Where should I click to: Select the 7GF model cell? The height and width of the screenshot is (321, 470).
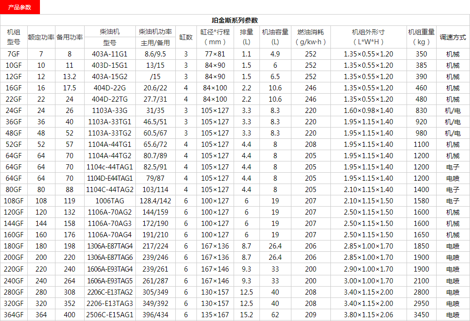pos(14,54)
